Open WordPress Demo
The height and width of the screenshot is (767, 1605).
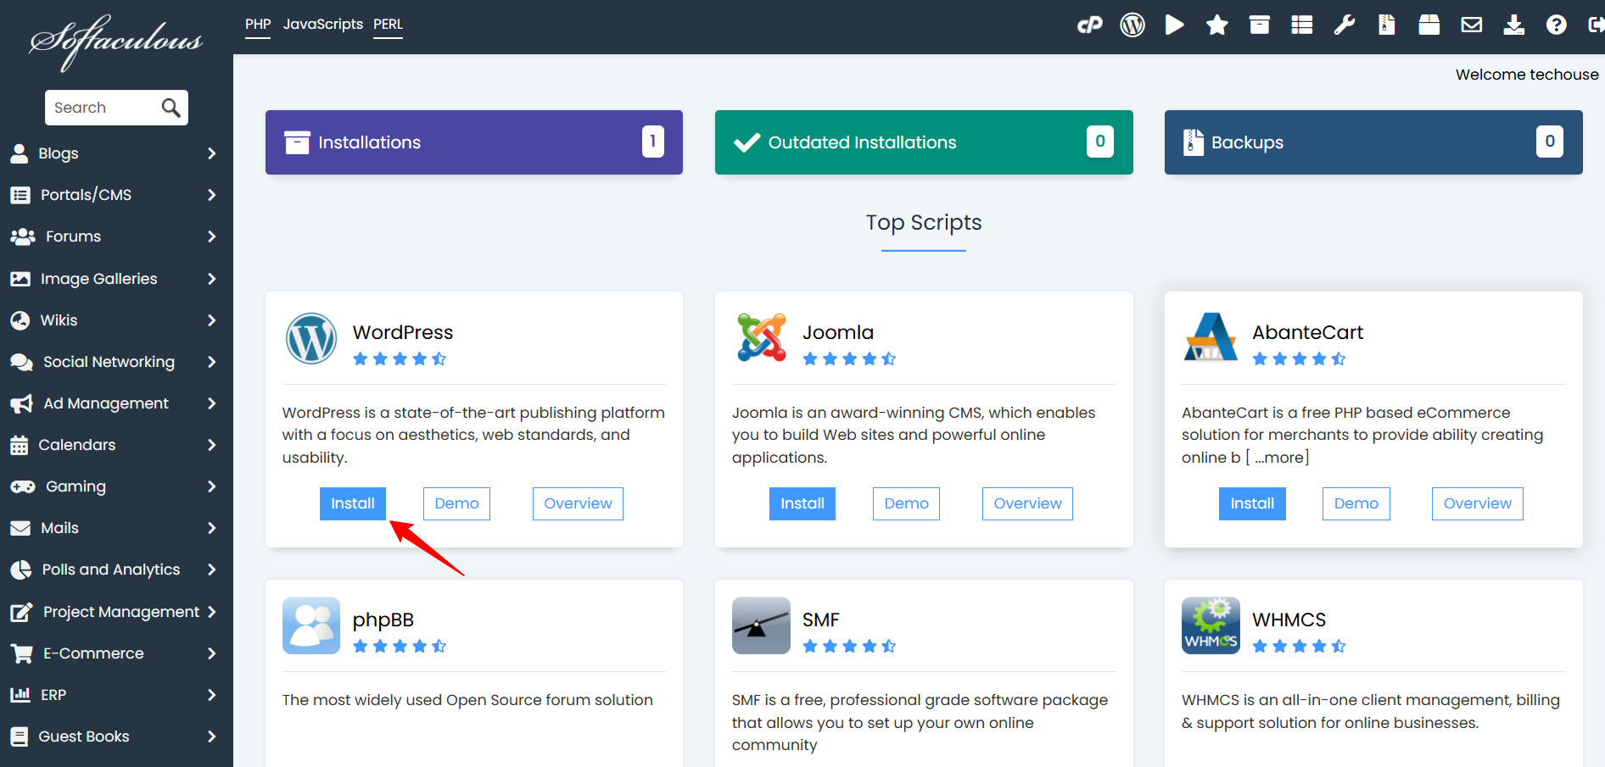pyautogui.click(x=456, y=503)
